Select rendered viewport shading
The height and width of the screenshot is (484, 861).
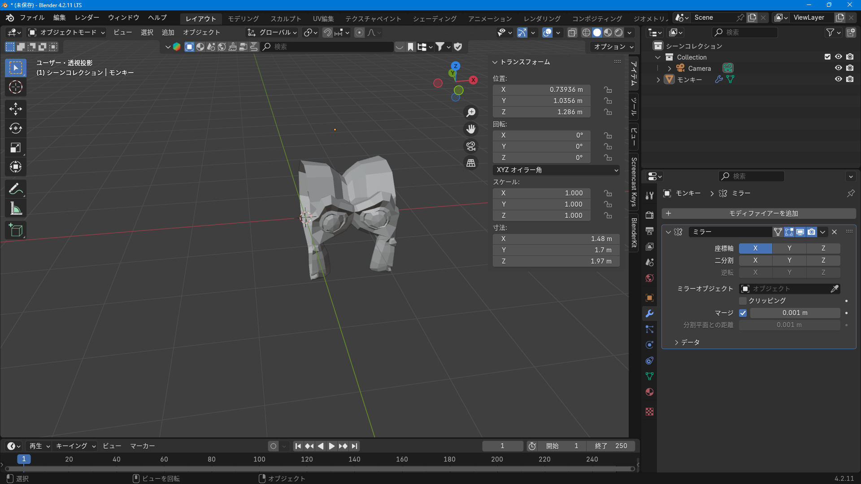[619, 32]
